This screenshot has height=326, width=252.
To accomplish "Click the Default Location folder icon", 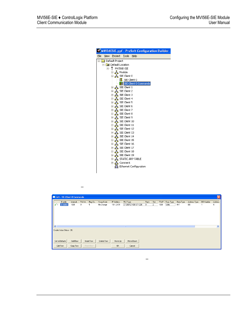I will point(108,65).
